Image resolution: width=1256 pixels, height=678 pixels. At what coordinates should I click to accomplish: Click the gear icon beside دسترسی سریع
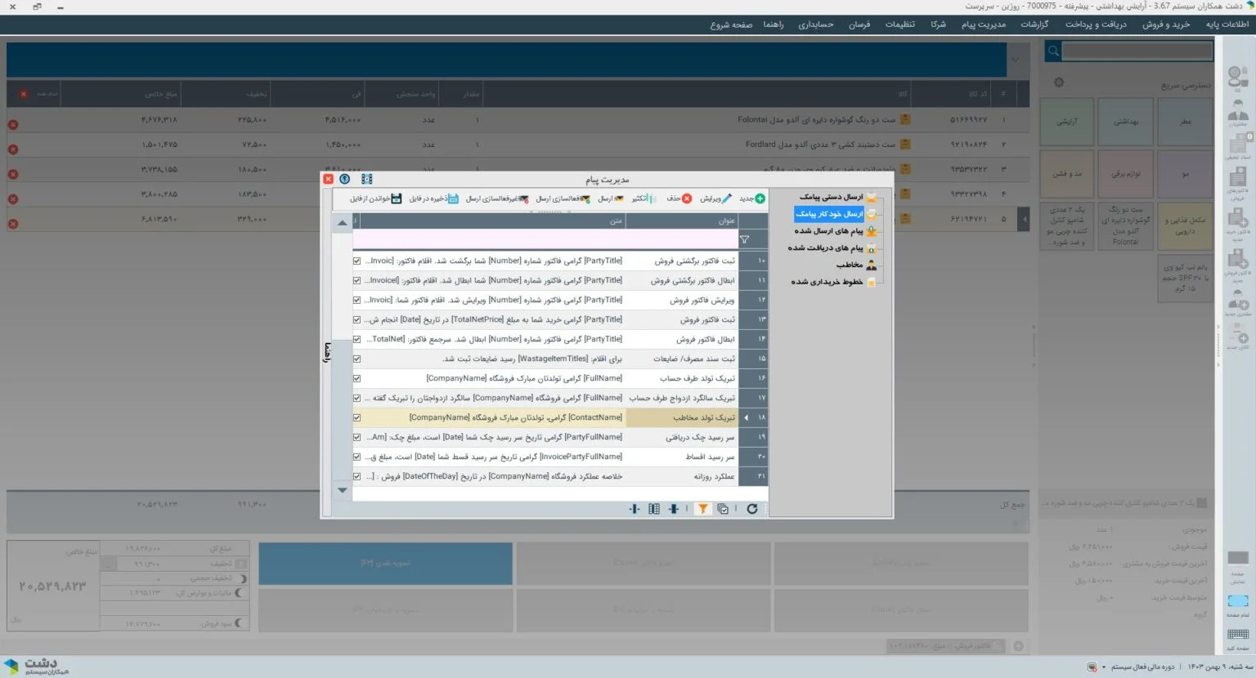click(x=1059, y=83)
